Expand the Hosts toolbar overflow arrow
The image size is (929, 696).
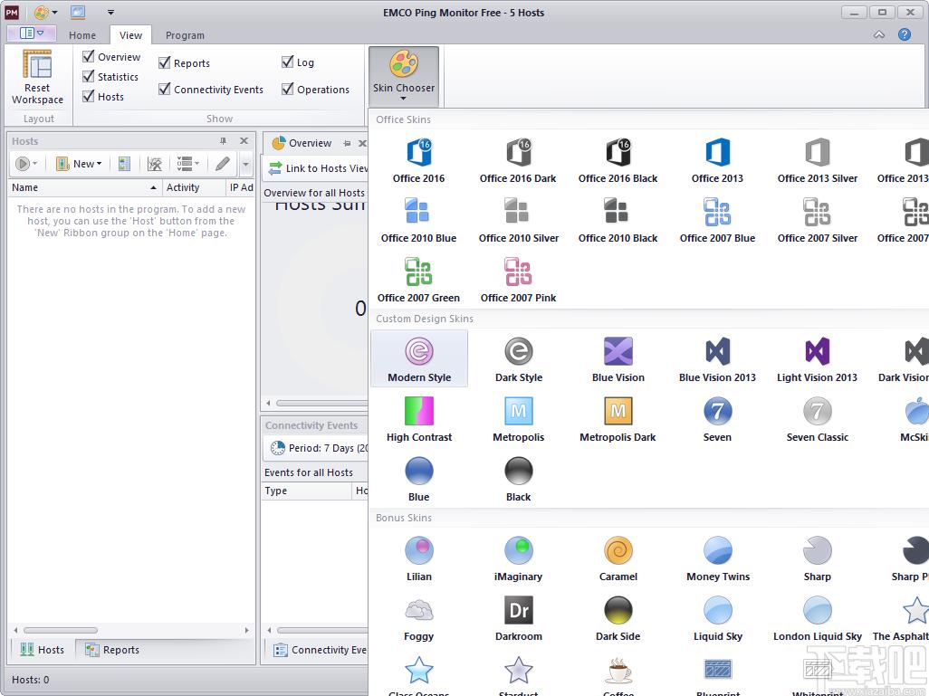(246, 164)
